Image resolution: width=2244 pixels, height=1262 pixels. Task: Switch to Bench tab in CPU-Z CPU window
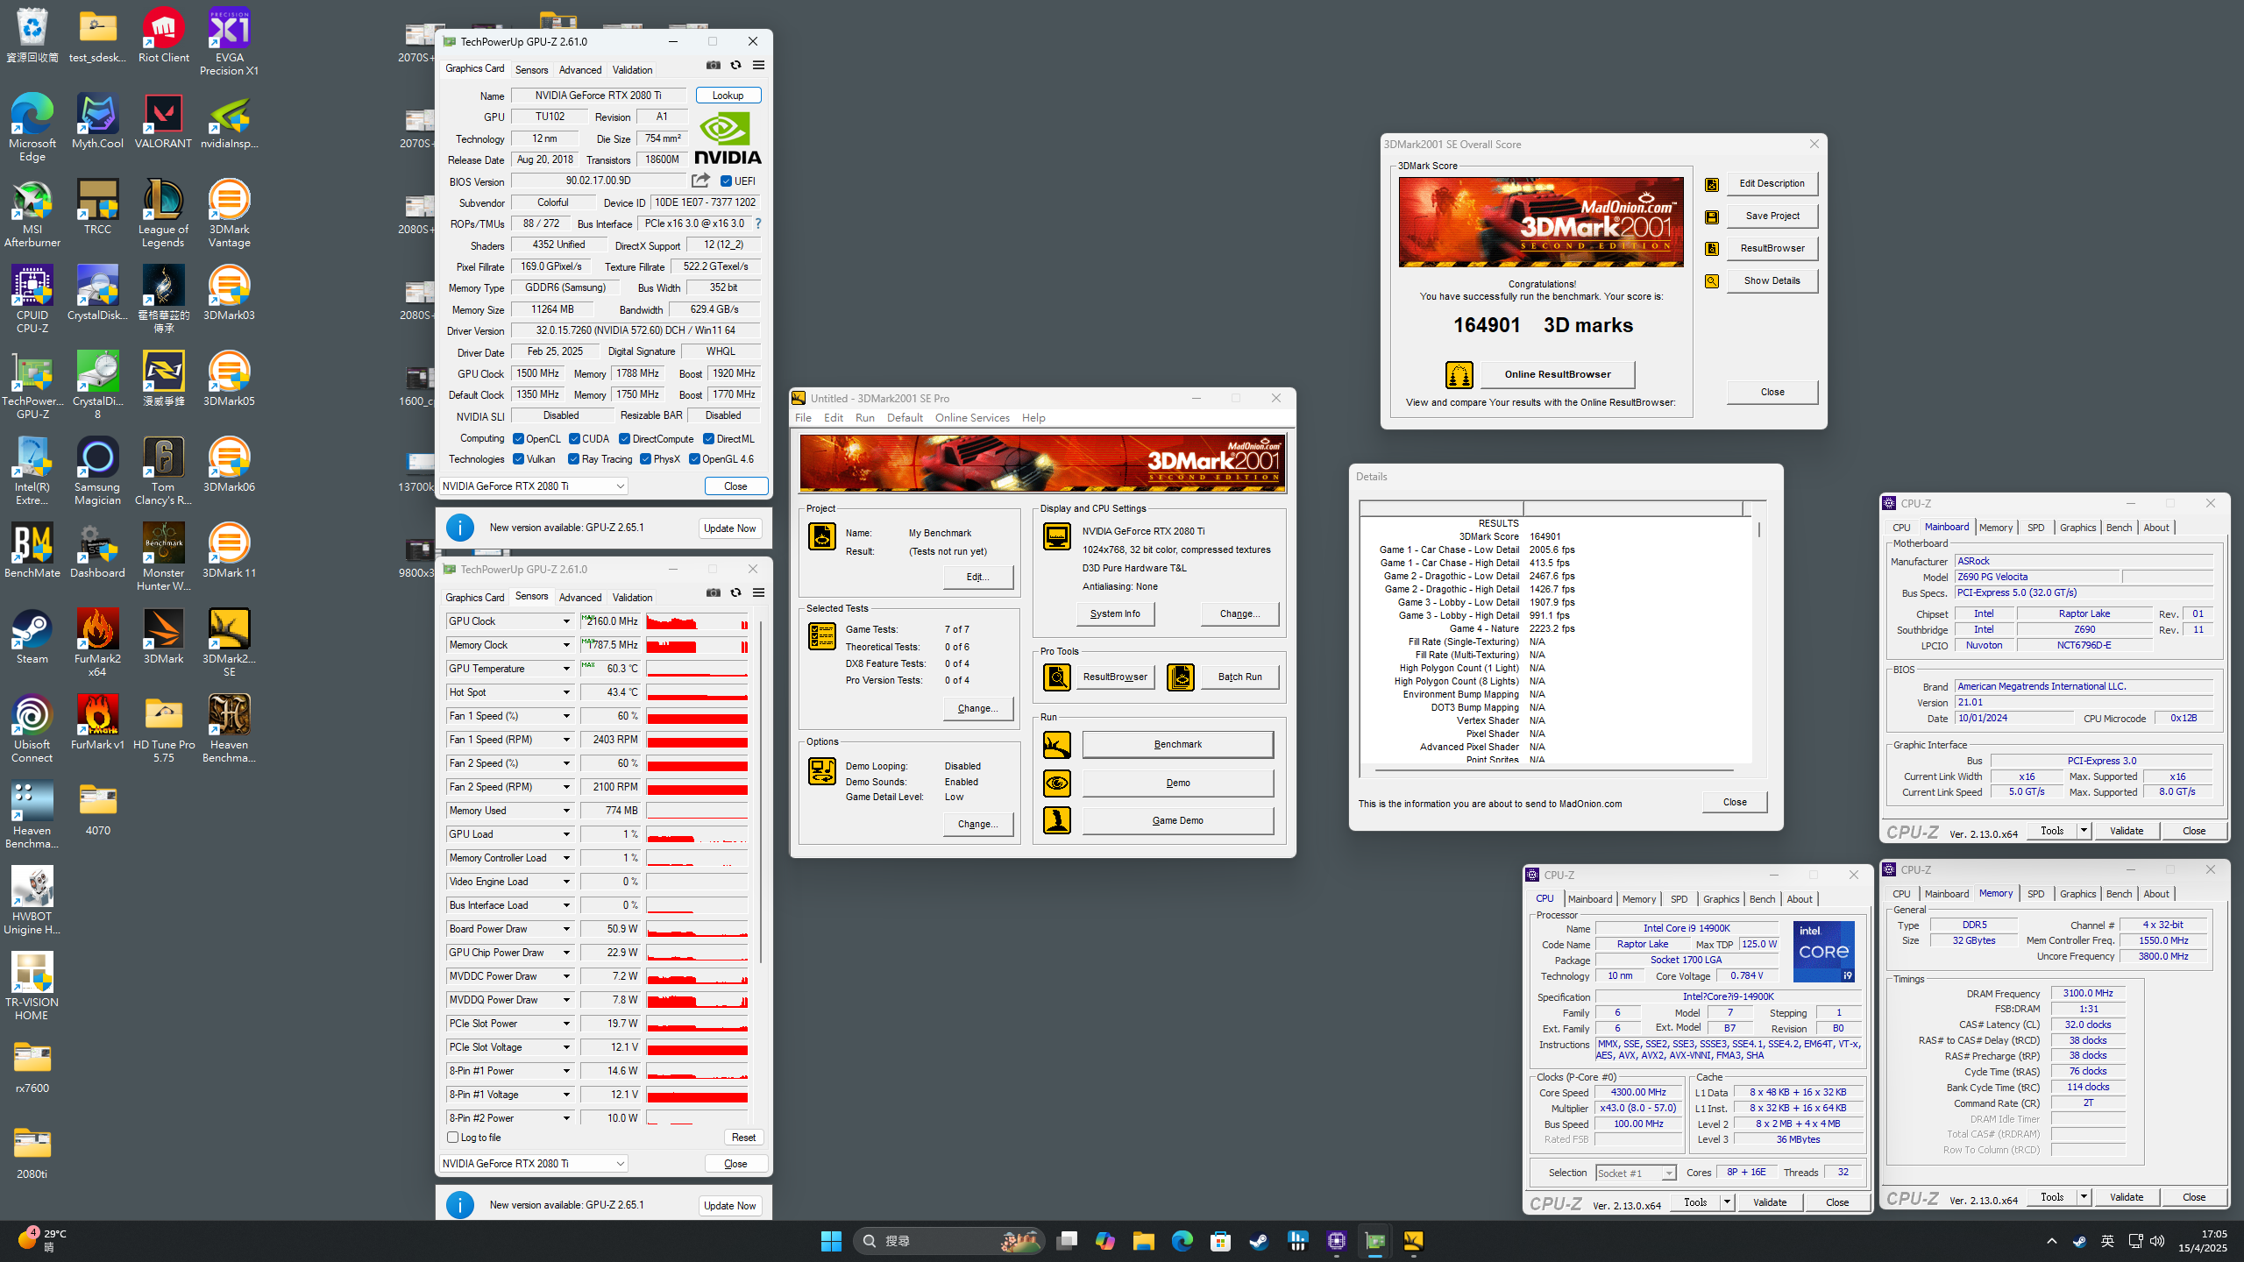point(1762,899)
